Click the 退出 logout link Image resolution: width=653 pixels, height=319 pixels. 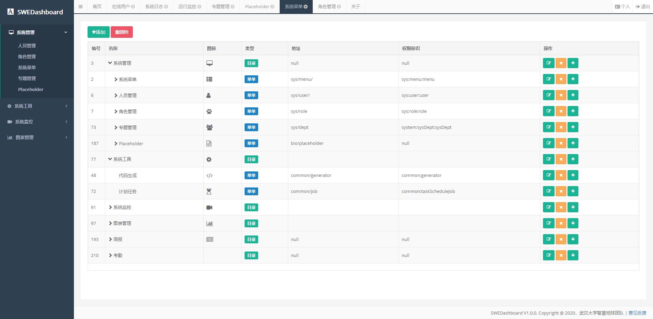(x=643, y=6)
